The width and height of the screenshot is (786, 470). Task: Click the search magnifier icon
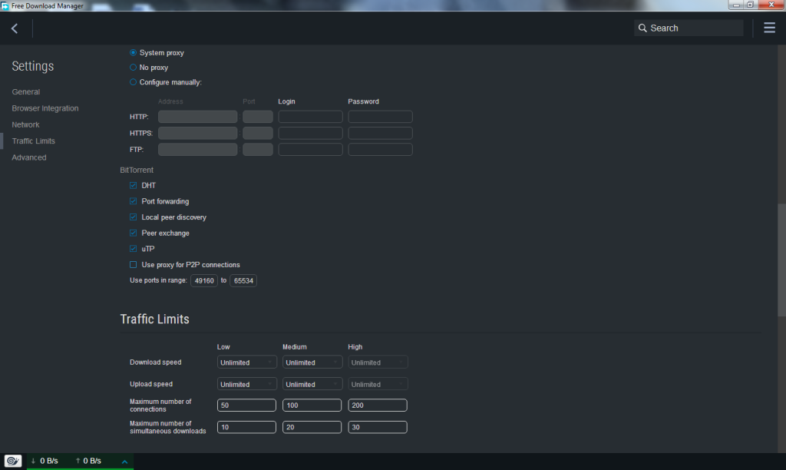[642, 27]
